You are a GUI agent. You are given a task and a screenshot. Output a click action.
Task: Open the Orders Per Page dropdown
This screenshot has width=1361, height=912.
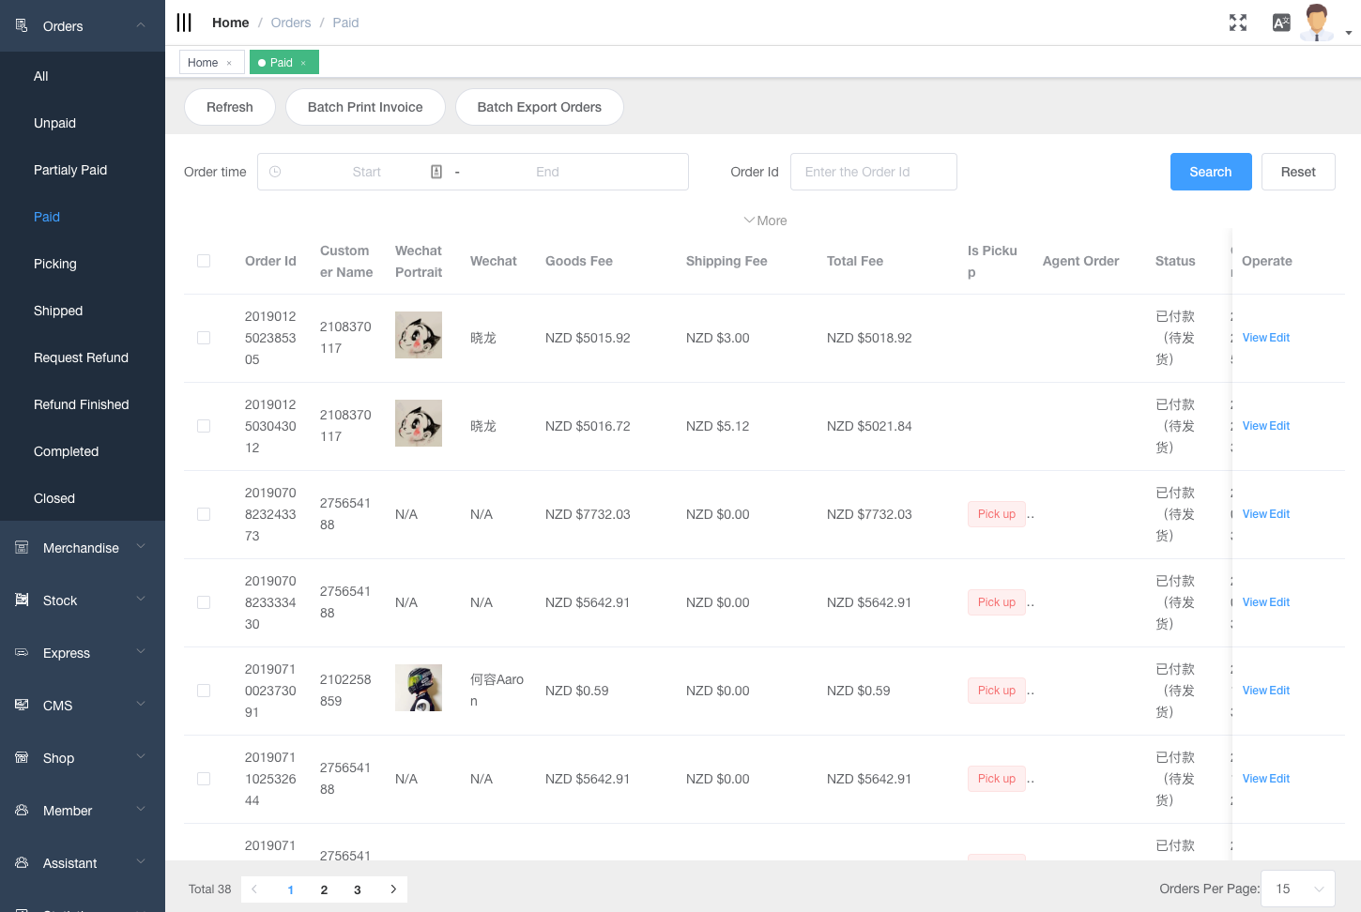(x=1297, y=889)
